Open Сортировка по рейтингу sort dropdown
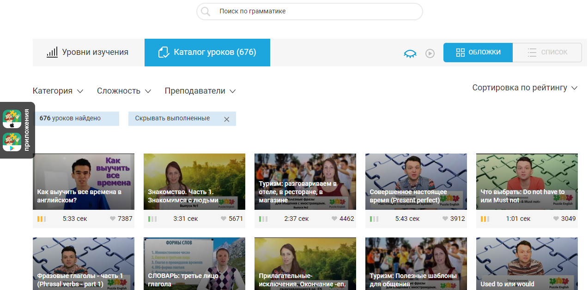 point(525,88)
